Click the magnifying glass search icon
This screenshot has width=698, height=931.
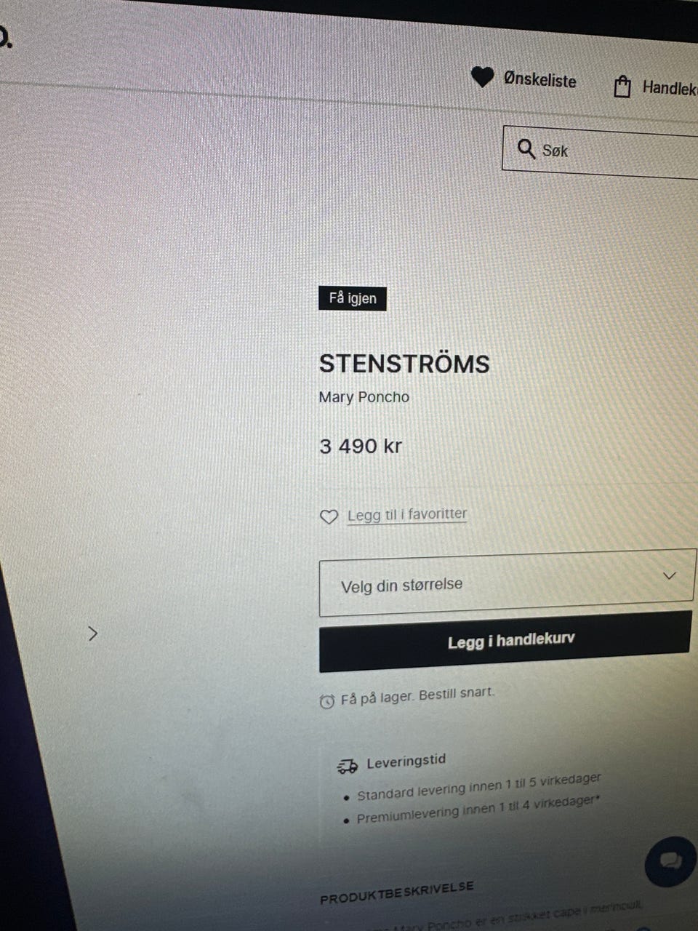pyautogui.click(x=526, y=148)
